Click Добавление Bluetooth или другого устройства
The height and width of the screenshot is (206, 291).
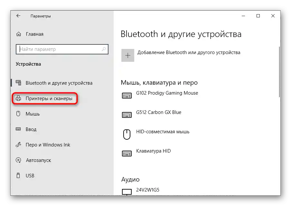(x=189, y=52)
